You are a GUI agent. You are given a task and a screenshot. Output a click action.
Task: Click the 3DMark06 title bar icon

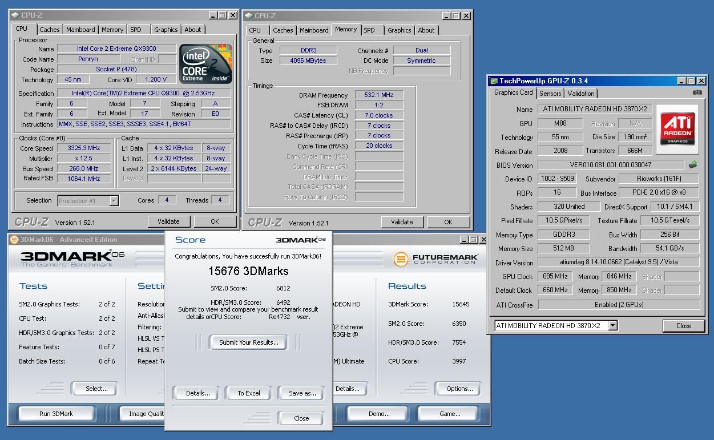[14, 240]
